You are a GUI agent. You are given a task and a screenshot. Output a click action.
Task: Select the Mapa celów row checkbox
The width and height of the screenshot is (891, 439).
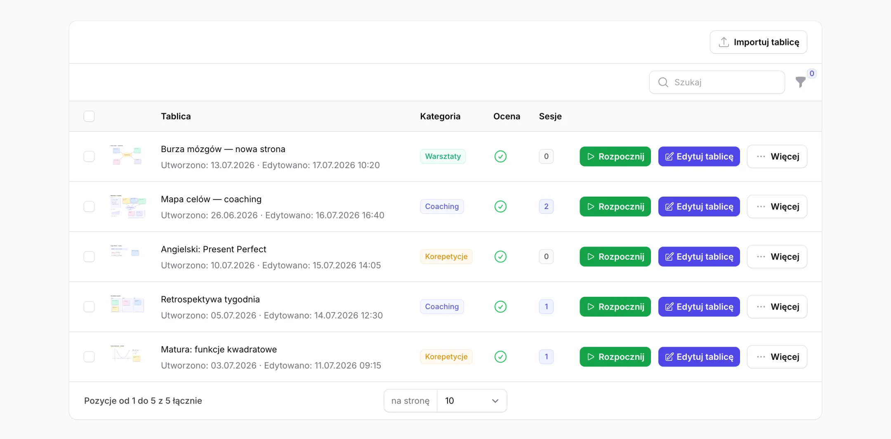89,207
